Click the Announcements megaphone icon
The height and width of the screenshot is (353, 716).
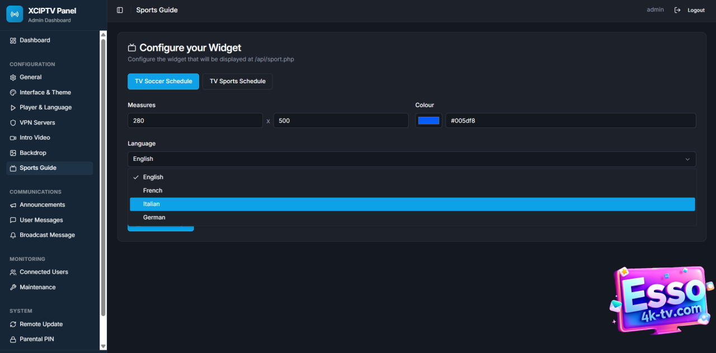[x=13, y=205]
